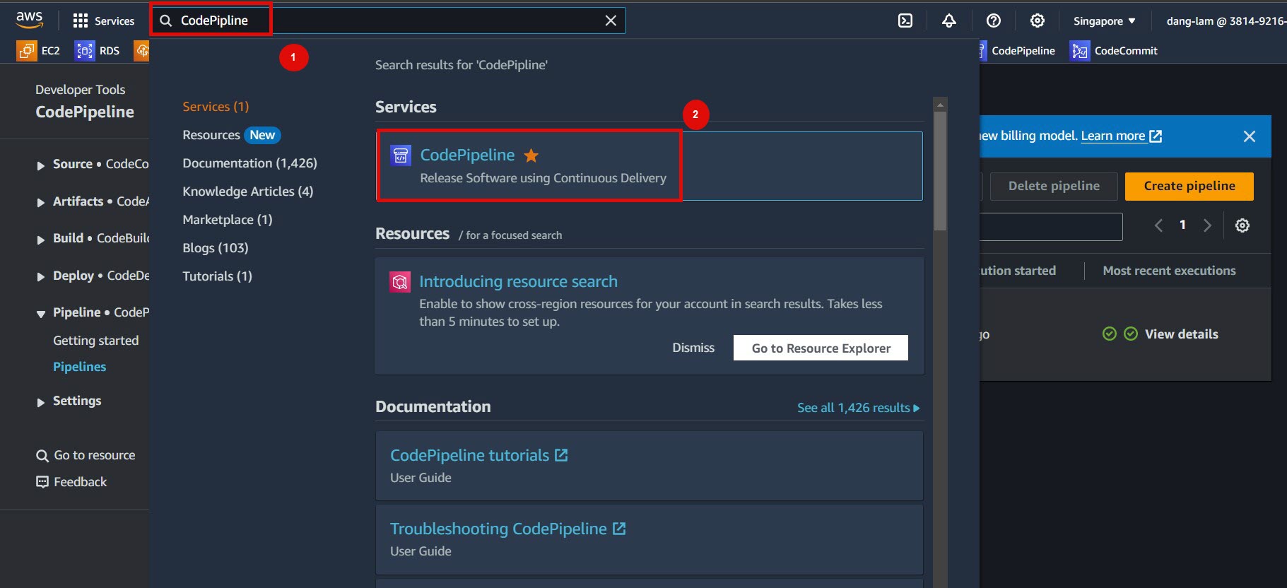Toggle the CodePipeline favorite star

pos(531,155)
